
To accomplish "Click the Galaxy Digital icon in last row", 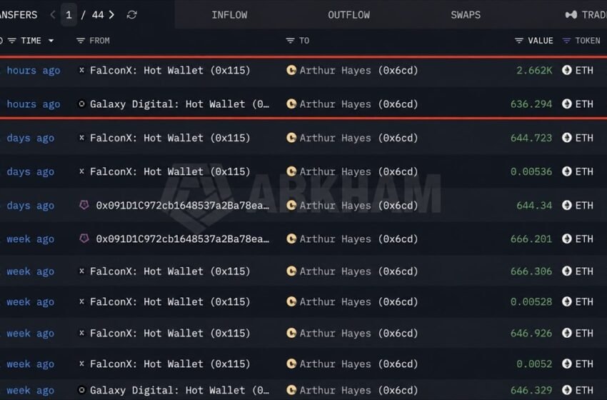I will pos(81,390).
